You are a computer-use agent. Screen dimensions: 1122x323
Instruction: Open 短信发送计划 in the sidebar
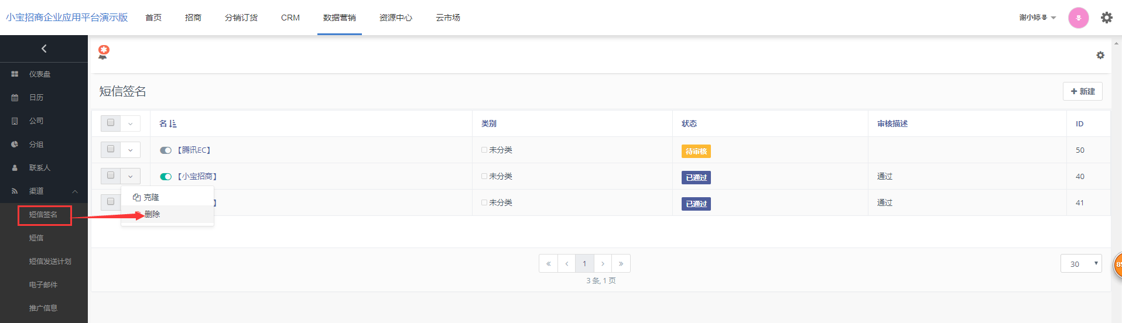(x=50, y=262)
